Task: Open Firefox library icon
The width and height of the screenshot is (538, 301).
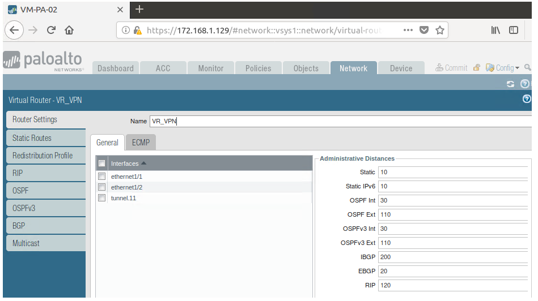Action: click(495, 31)
